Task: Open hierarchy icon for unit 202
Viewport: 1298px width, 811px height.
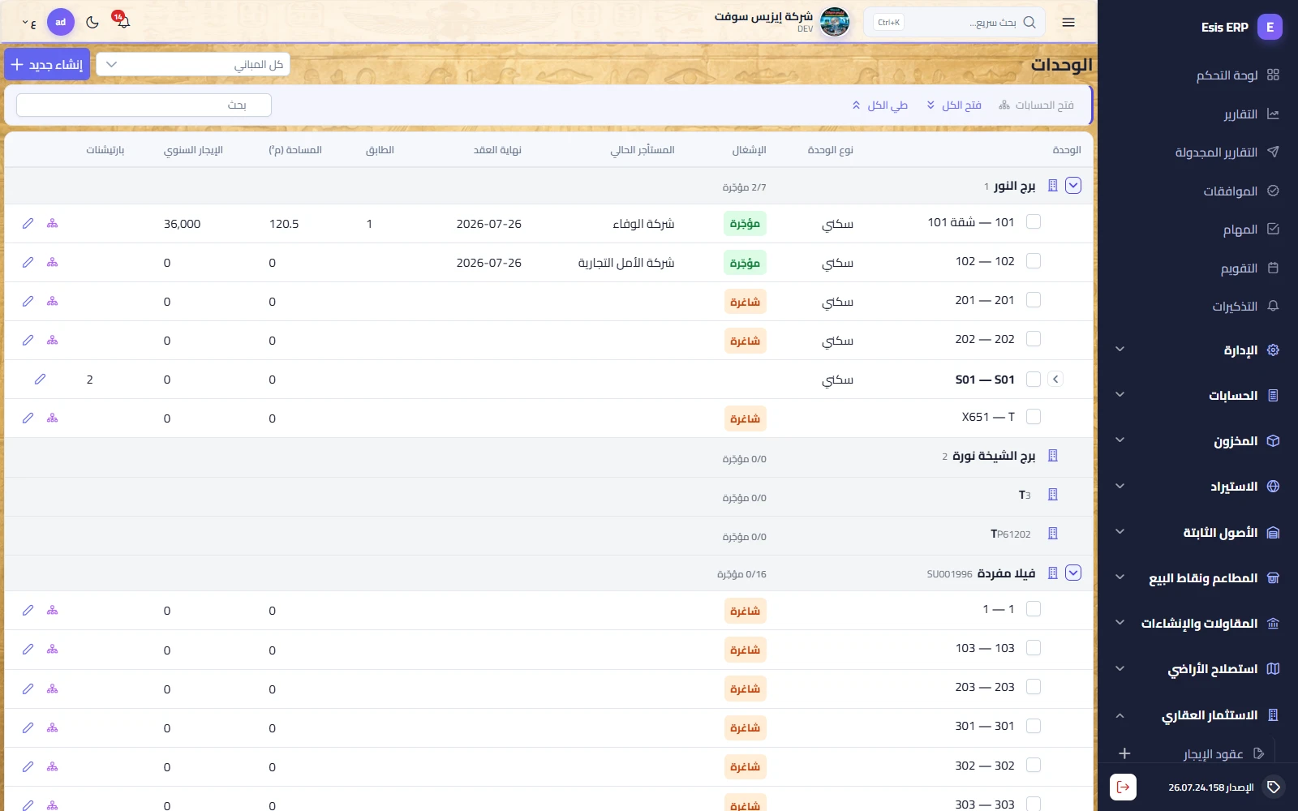Action: [x=53, y=340]
